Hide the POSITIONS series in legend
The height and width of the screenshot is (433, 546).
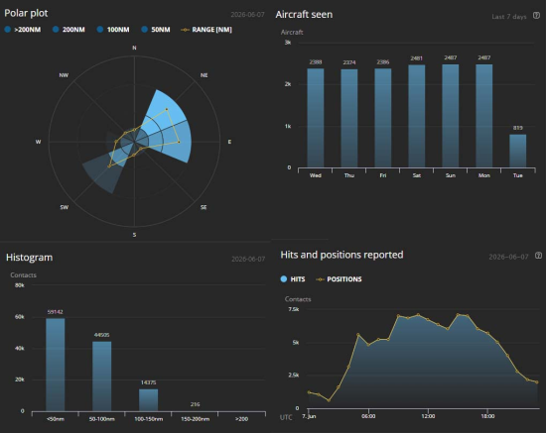coord(339,279)
